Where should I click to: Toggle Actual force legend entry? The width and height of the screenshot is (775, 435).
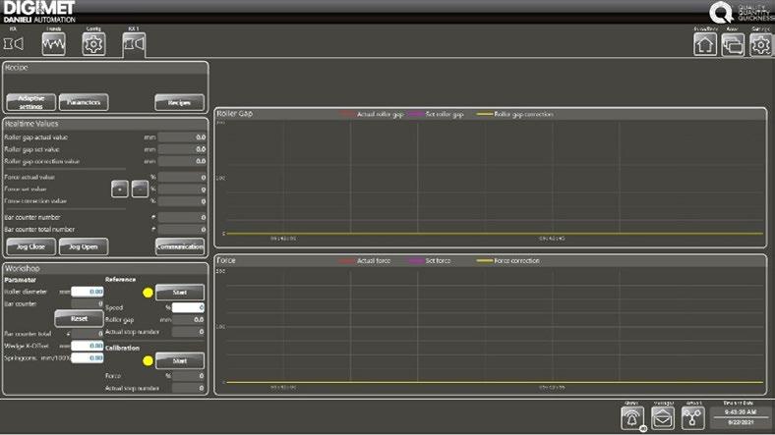coord(364,260)
